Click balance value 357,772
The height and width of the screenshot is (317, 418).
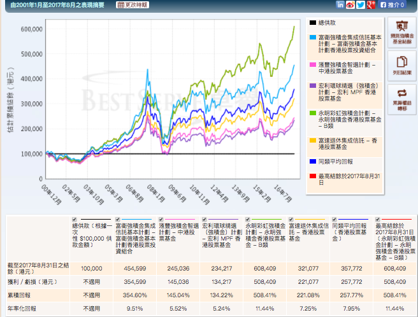[351, 269]
